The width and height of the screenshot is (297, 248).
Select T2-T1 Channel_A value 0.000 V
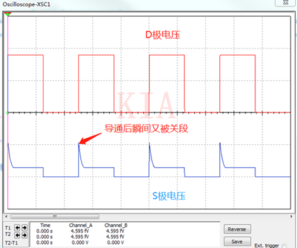pyautogui.click(x=80, y=243)
